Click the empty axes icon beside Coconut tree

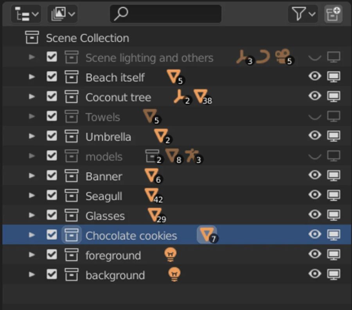coord(179,96)
